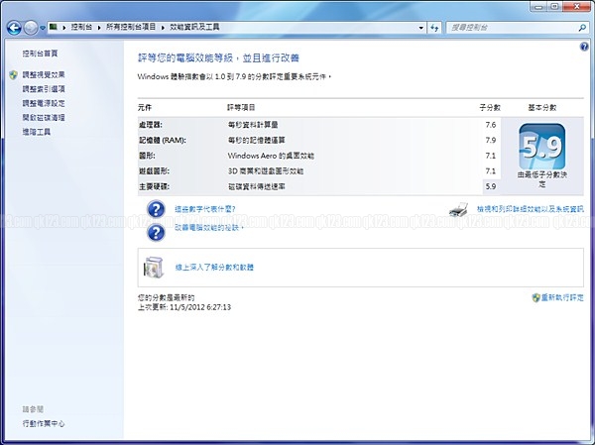Screen dimensions: 595x445
Task: Click the 3D 商業和遊戲圖形效能 description
Action: point(266,171)
